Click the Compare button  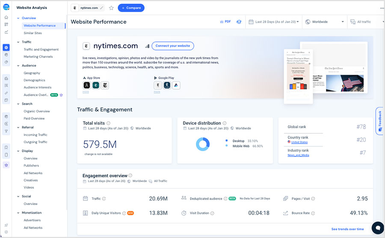pos(131,8)
